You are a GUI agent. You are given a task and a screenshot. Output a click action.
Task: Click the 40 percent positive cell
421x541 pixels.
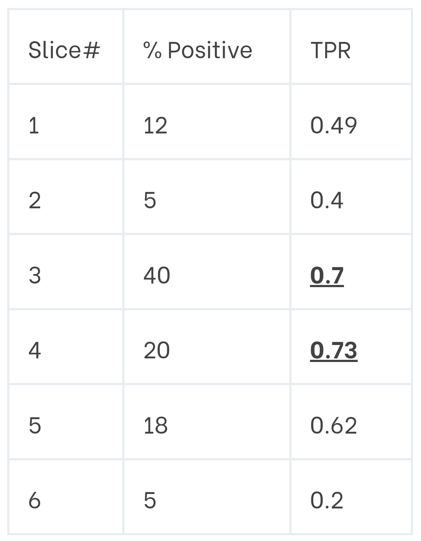coord(157,276)
